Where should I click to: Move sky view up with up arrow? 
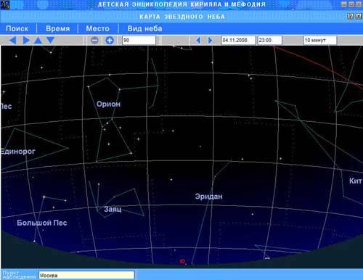[x=38, y=41]
